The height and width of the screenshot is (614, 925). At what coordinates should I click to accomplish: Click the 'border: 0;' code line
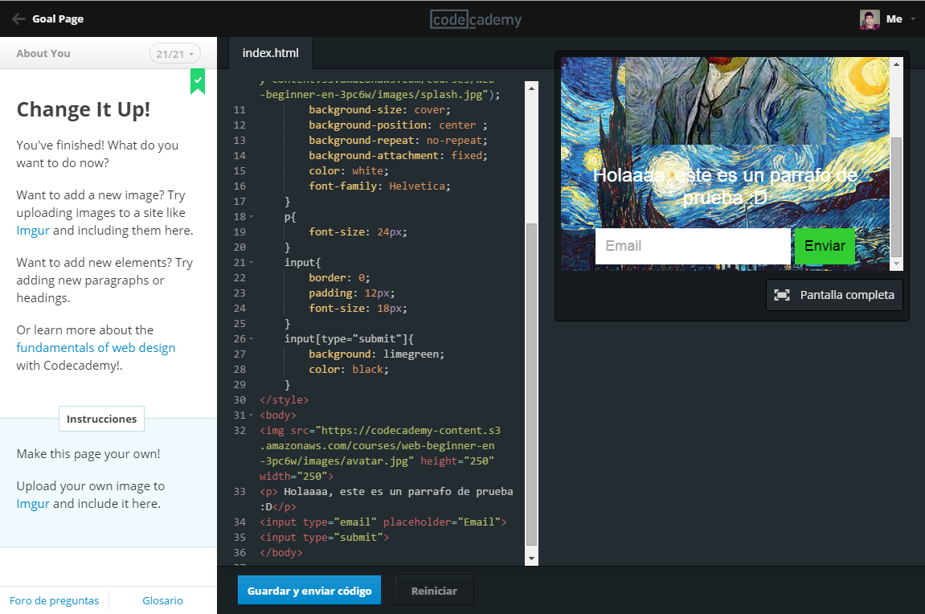[339, 278]
